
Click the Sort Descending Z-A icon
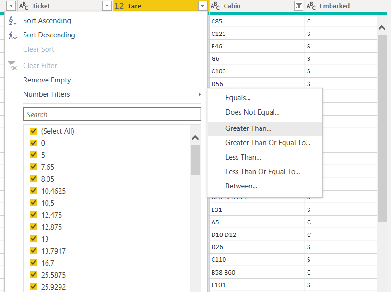(x=13, y=35)
